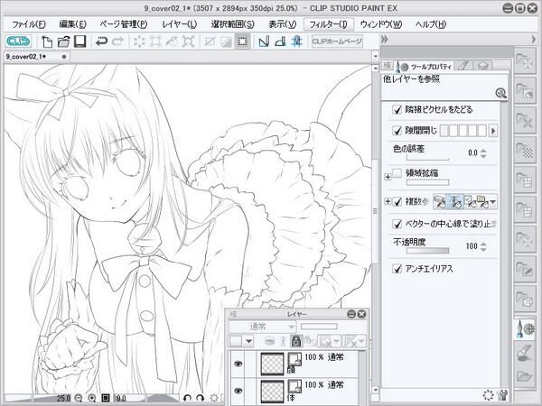Open the CLIP STUDIO launcher icon
542x406 pixels.
click(18, 42)
